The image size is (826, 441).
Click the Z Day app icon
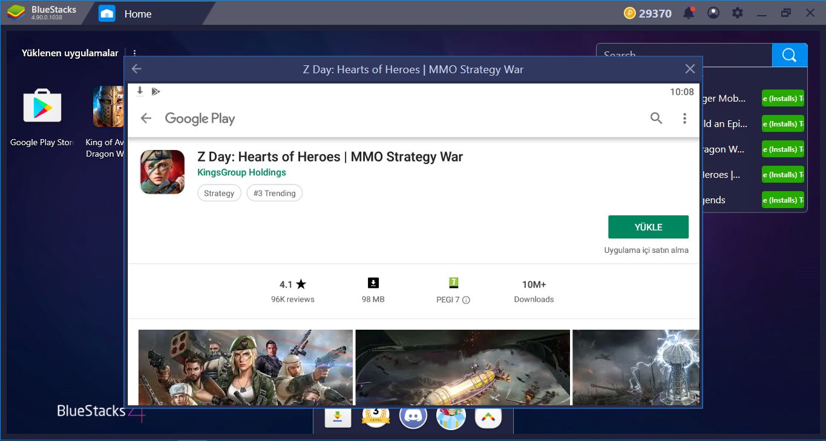point(162,172)
